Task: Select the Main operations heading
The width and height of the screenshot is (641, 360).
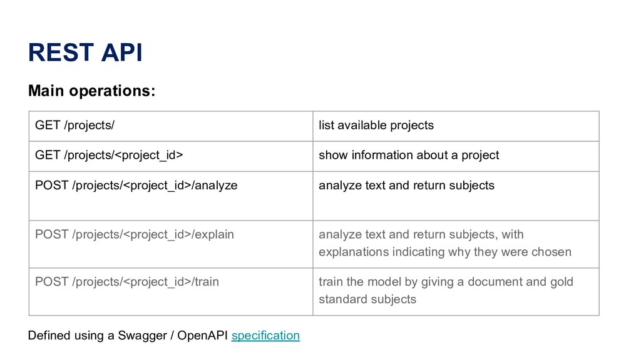Action: (x=91, y=91)
